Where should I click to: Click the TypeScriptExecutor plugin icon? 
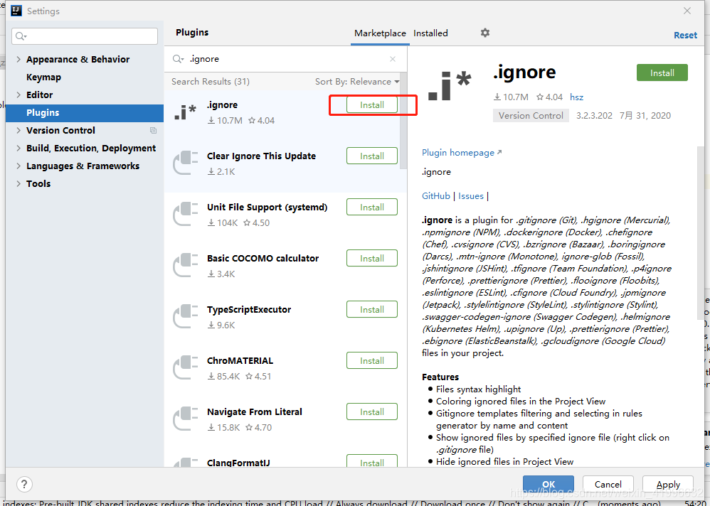pyautogui.click(x=186, y=316)
